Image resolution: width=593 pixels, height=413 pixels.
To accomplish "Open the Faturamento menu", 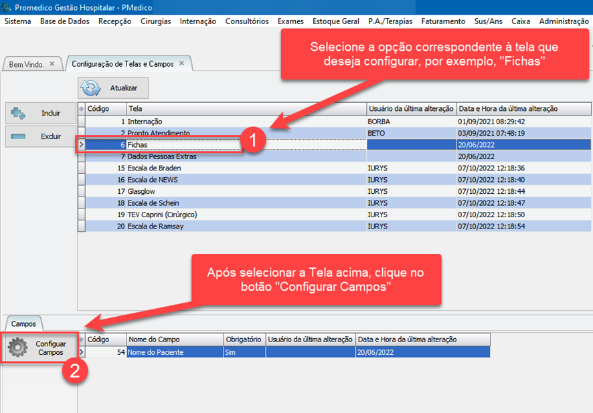I will pos(443,21).
